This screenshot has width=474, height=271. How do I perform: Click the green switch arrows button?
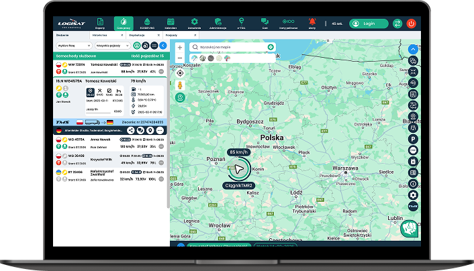[397, 23]
